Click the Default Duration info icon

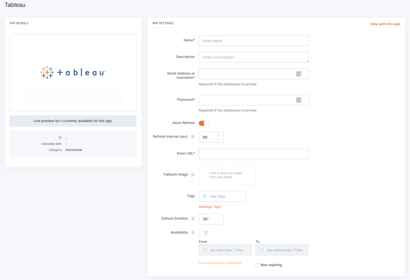193,219
